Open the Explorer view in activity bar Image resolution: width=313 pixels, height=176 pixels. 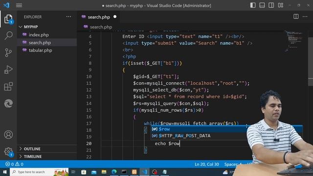pyautogui.click(x=8, y=19)
